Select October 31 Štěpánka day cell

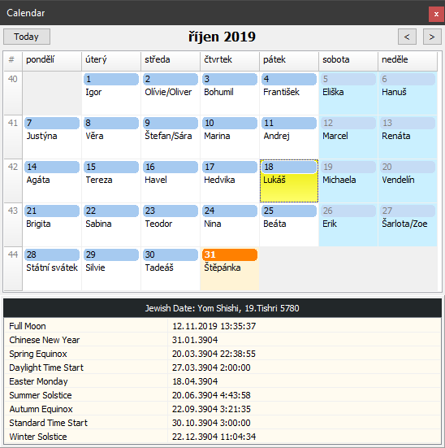[230, 269]
